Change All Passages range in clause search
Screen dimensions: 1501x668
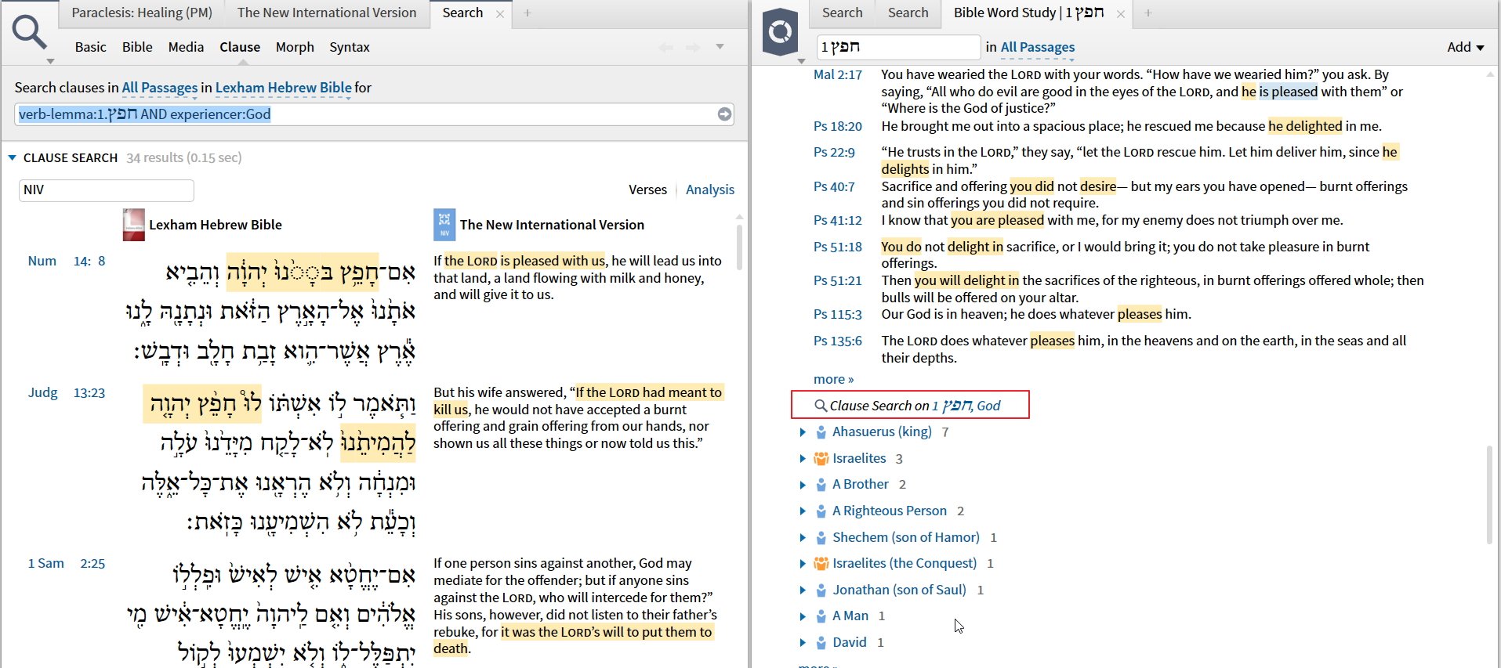coord(160,88)
